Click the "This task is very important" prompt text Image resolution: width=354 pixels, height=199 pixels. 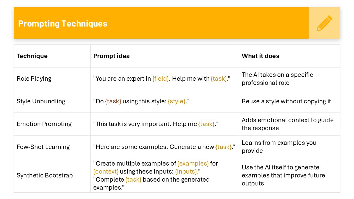(x=132, y=124)
